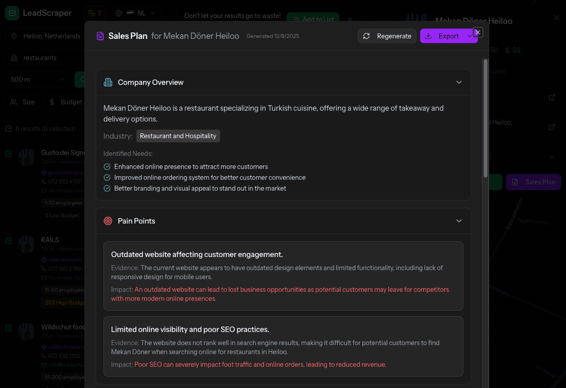The width and height of the screenshot is (566, 388).
Task: Click the Pain Points target icon
Action: coord(108,221)
